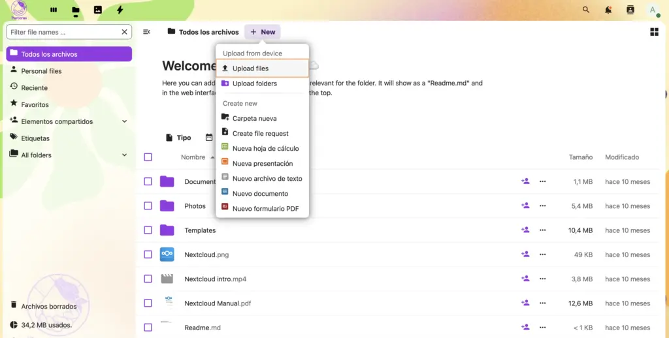
Task: Select the Nextcloud Manual.pdf checkbox
Action: point(148,303)
